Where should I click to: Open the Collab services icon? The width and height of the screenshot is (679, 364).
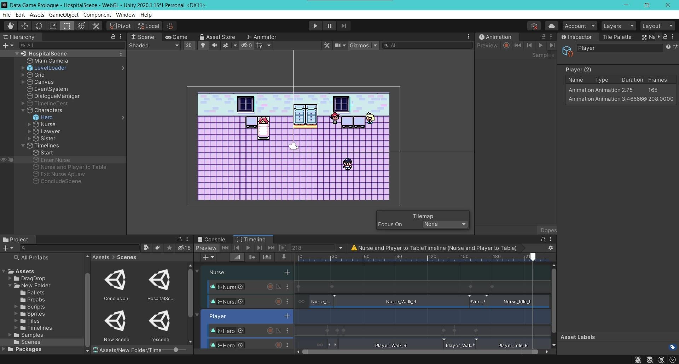click(534, 26)
